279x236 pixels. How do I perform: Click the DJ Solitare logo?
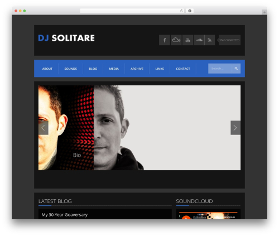pos(66,38)
